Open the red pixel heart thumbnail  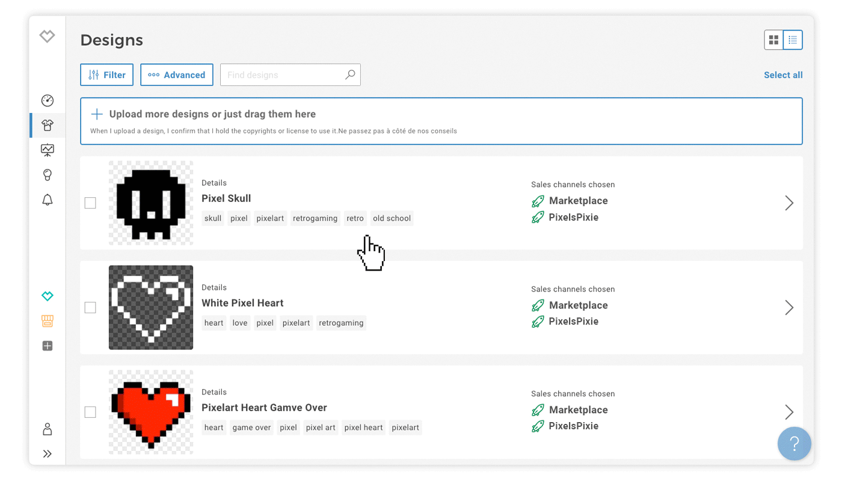pos(151,412)
